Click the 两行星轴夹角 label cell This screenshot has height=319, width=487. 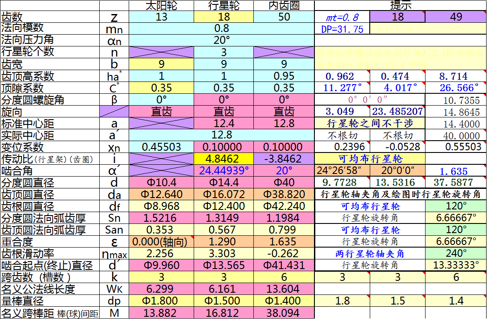[x=370, y=253]
